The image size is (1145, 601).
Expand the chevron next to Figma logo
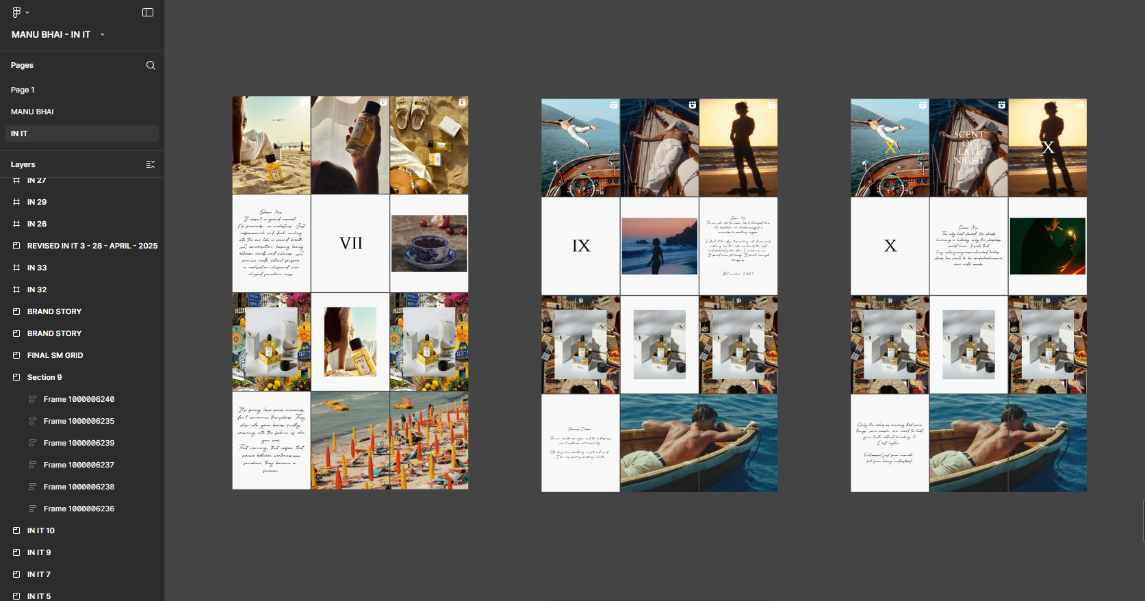coord(27,12)
